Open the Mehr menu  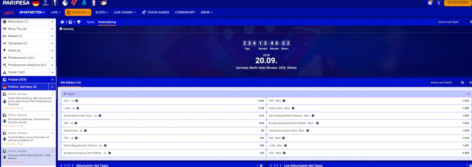point(207,12)
